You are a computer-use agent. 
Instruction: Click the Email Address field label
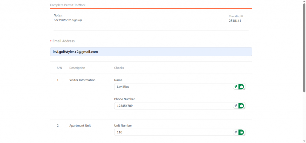tap(63, 41)
